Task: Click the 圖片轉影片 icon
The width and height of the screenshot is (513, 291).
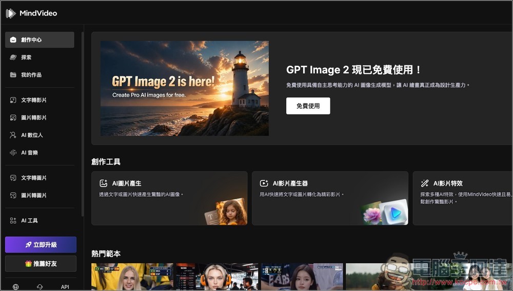Action: coord(13,117)
